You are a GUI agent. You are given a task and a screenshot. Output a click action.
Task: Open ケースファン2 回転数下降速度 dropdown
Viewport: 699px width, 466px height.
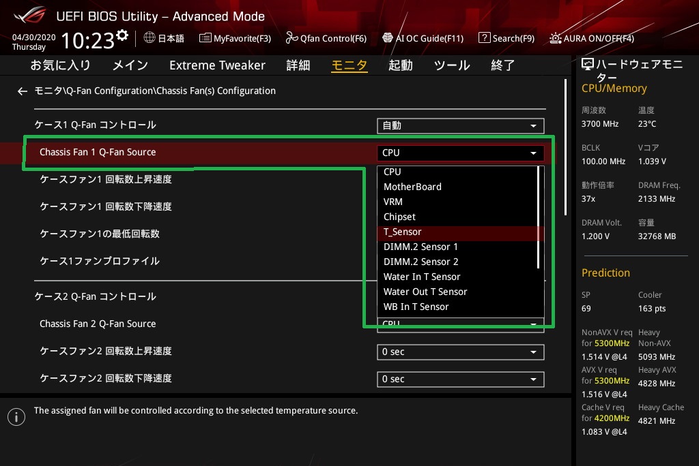461,379
